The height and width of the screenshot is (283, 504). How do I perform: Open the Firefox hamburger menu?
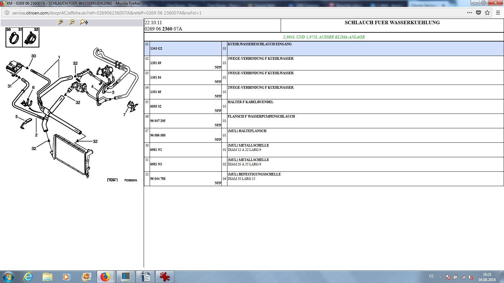tap(498, 13)
